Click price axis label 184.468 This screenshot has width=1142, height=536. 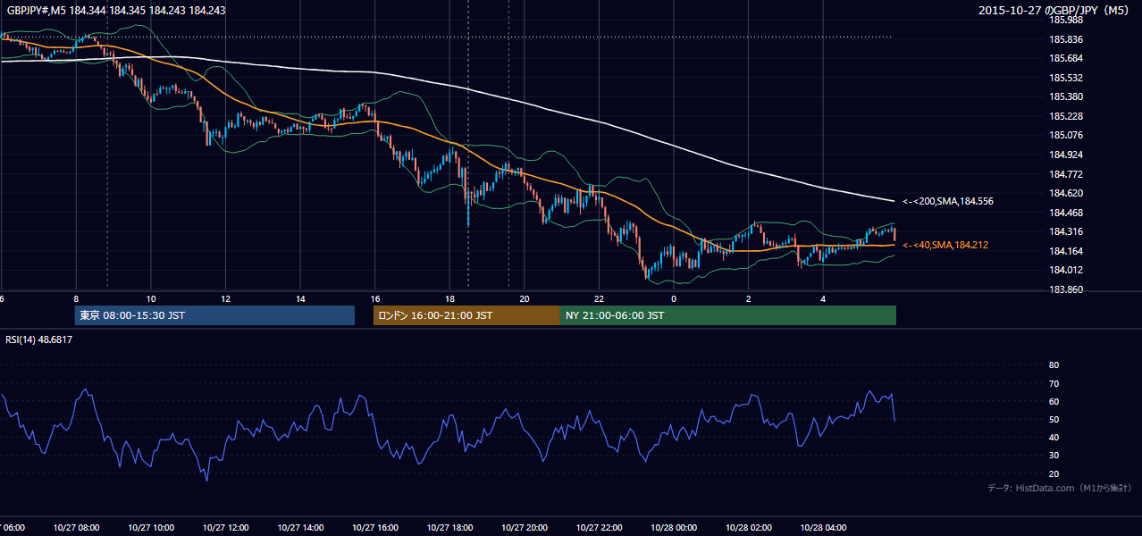[1066, 213]
